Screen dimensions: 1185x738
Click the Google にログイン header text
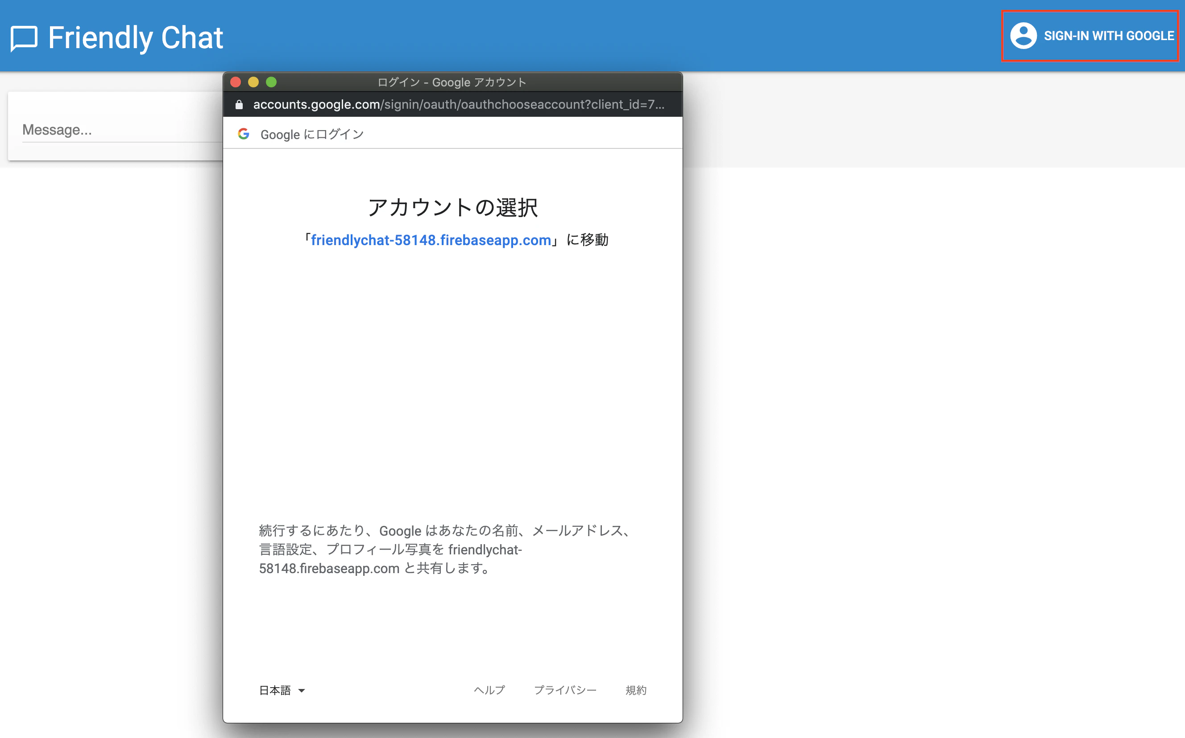[x=312, y=134]
